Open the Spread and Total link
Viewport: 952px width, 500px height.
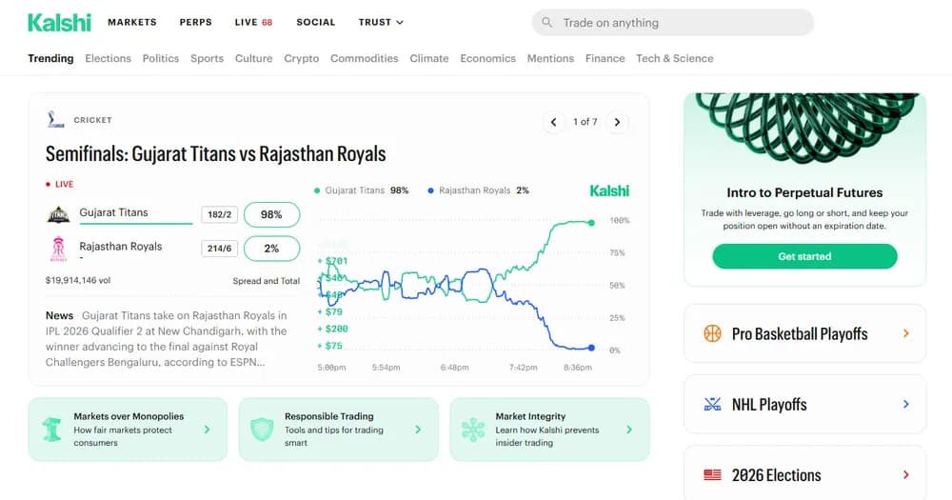[x=266, y=281]
